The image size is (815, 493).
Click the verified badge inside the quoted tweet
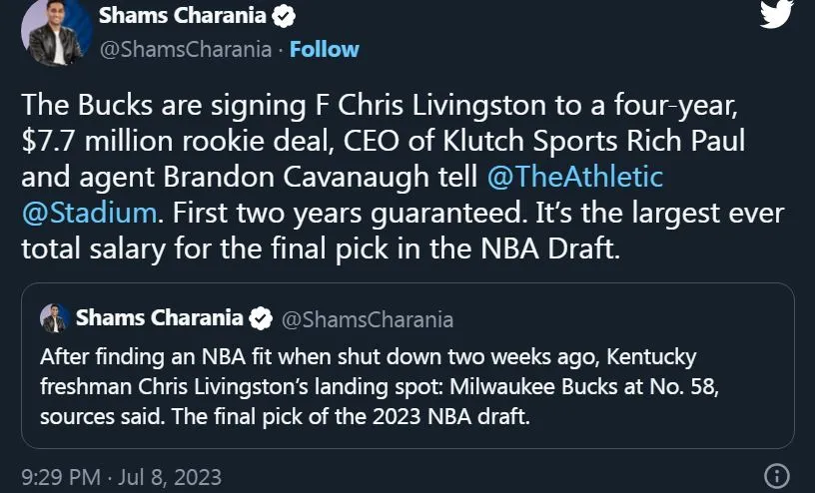pos(260,318)
